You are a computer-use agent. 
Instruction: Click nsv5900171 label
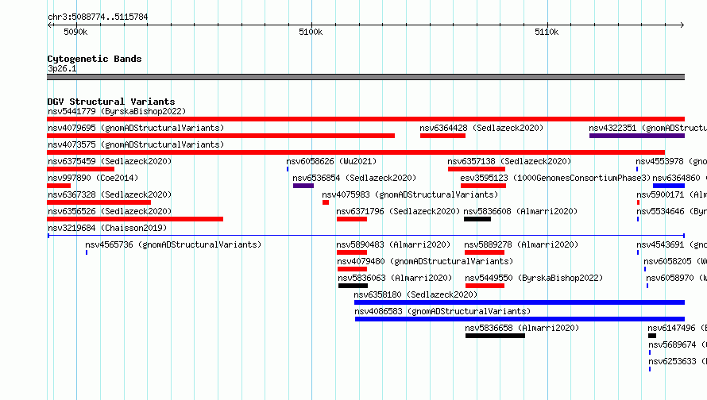[x=671, y=194]
